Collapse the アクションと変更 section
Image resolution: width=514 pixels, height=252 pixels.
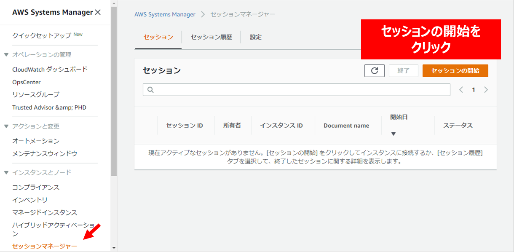pyautogui.click(x=6, y=126)
